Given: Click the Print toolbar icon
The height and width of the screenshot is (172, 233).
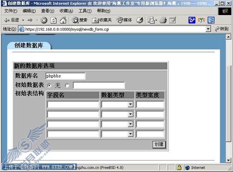Looking at the screenshot, I should tap(163, 20).
